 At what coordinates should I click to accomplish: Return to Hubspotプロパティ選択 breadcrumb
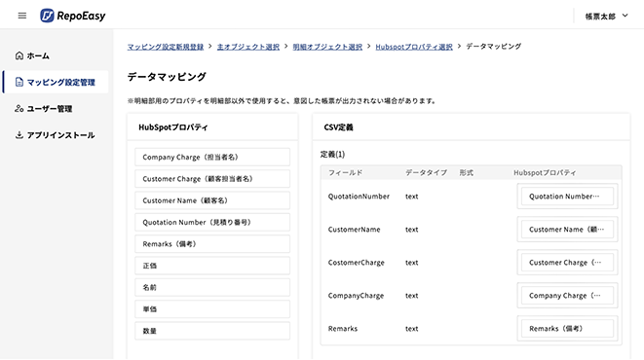coord(414,47)
